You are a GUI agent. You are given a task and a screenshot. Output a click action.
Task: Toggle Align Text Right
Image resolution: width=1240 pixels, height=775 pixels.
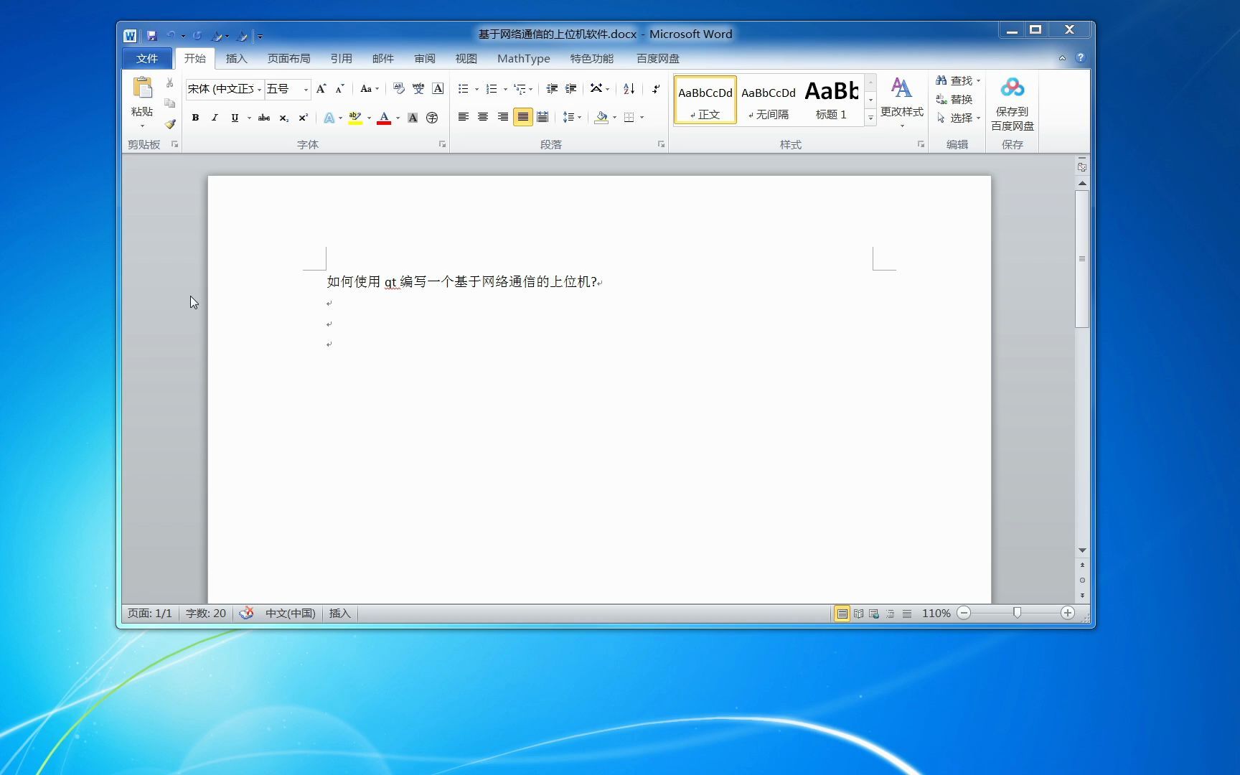pos(503,118)
